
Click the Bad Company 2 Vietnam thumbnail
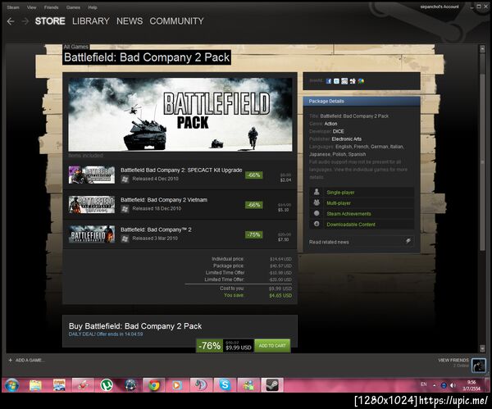pos(92,205)
